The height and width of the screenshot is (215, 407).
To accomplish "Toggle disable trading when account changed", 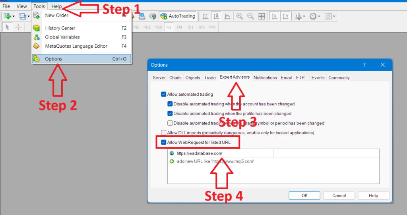I will 170,104.
